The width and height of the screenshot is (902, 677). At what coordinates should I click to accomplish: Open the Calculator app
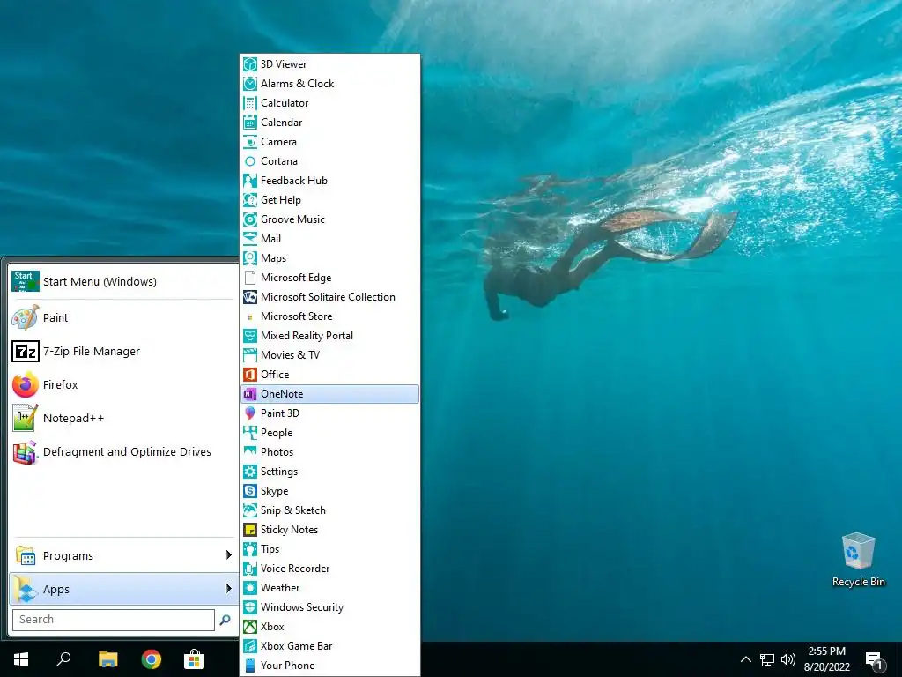[x=329, y=103]
